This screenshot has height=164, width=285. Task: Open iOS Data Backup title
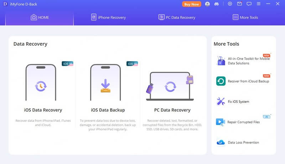[x=108, y=110]
